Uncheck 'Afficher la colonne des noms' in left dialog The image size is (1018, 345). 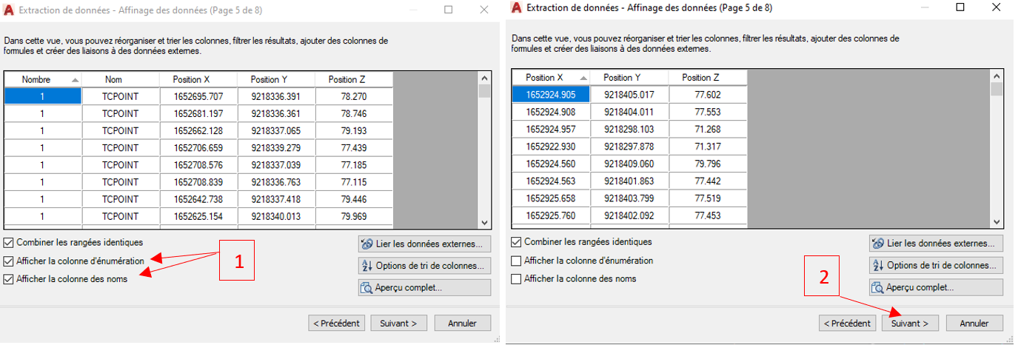point(8,279)
